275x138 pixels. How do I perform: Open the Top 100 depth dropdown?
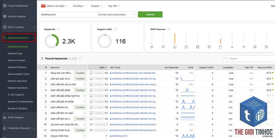coord(114,6)
